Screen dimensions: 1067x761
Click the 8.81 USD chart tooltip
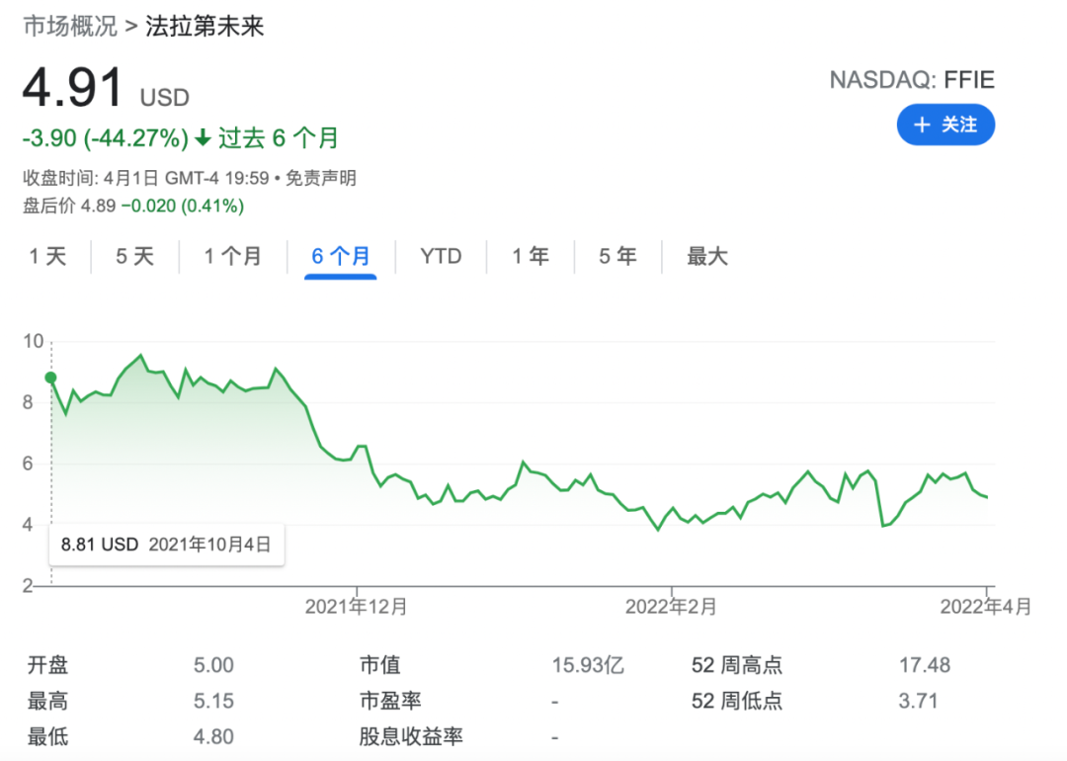[x=167, y=545]
